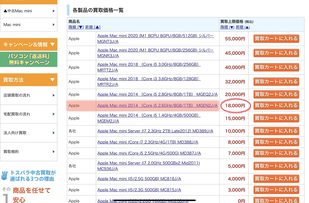Select the 55,000円 price cell

coord(234,39)
